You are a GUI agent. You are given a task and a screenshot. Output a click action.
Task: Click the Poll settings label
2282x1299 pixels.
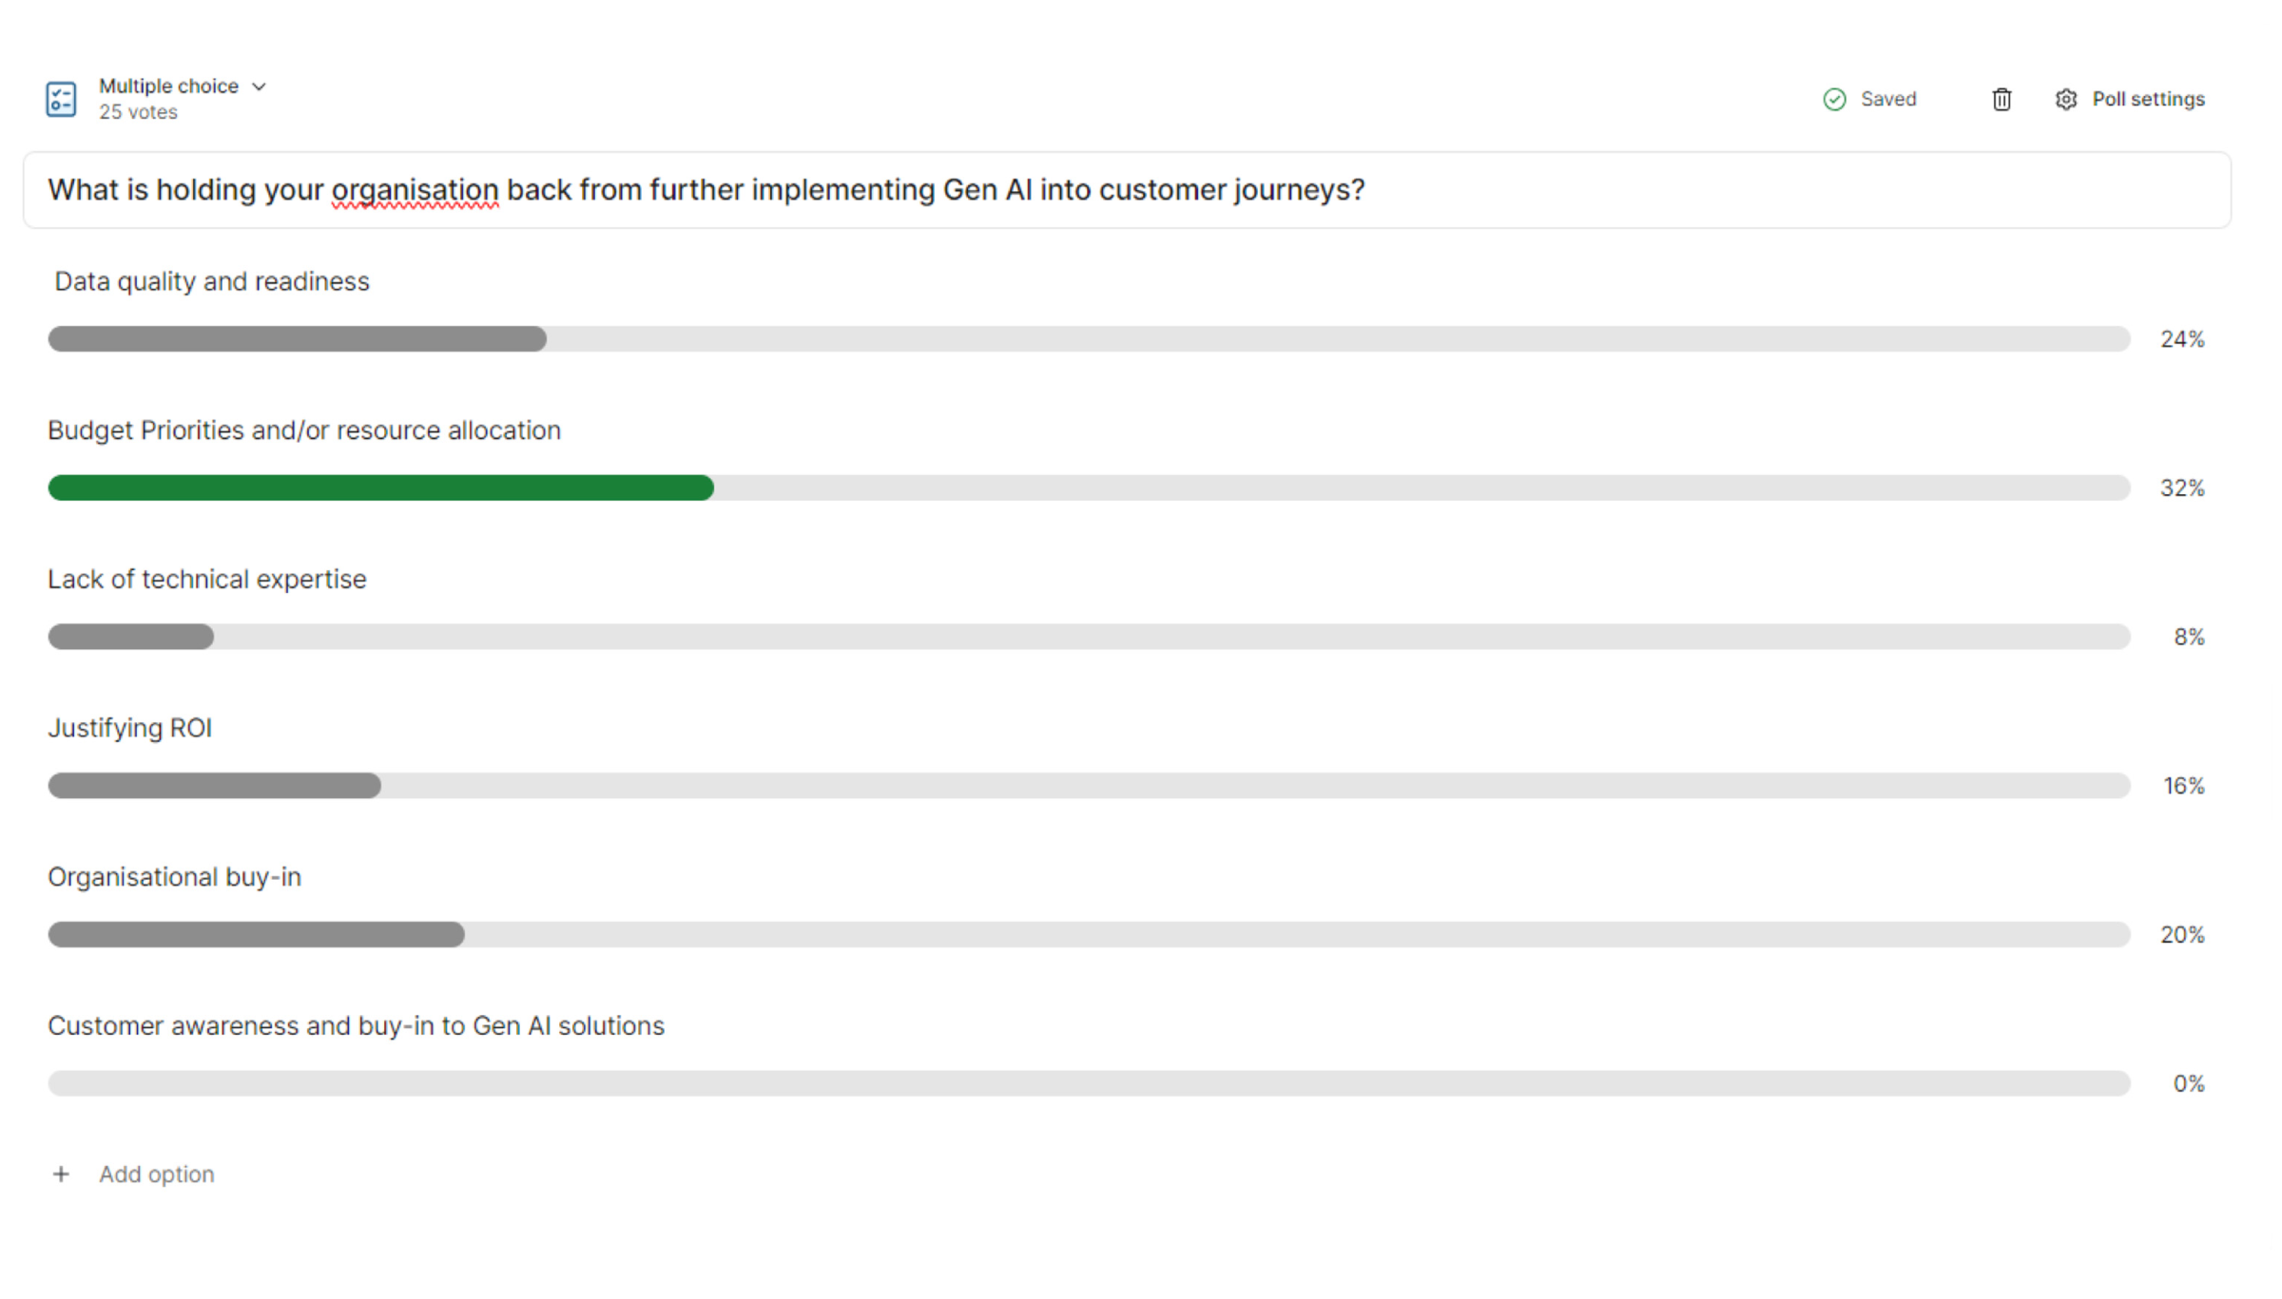click(2148, 99)
